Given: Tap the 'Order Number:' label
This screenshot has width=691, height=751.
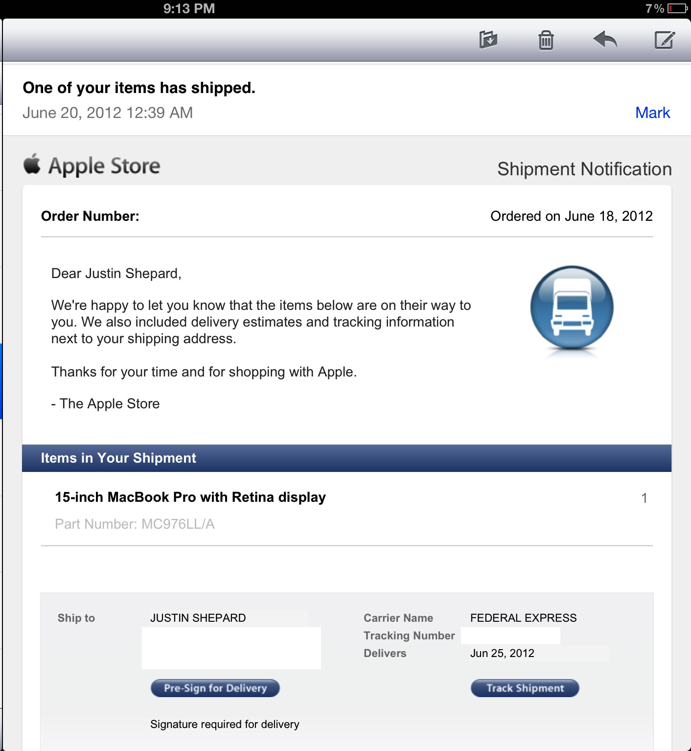Looking at the screenshot, I should tap(90, 216).
